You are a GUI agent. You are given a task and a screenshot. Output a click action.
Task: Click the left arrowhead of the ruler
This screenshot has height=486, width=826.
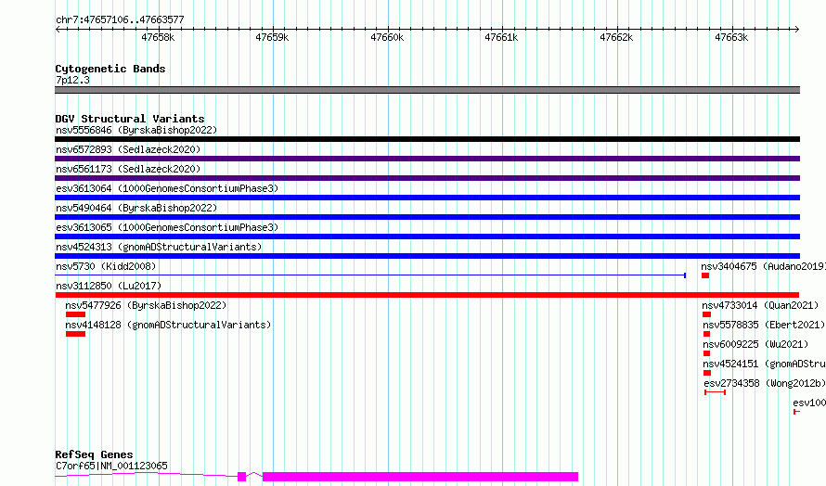click(58, 30)
